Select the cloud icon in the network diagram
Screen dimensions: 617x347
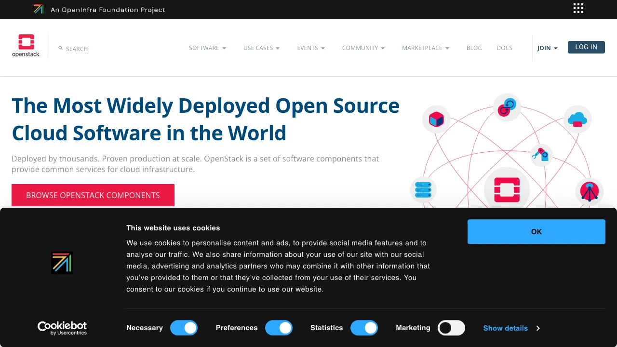(577, 119)
